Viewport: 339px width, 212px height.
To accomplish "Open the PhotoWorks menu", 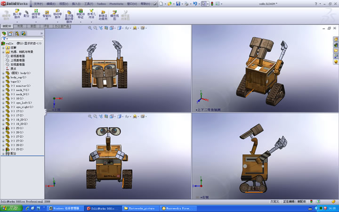I will point(116,4).
